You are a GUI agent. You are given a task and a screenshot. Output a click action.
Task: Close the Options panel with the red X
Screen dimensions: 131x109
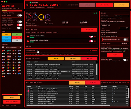(x=2, y=4)
